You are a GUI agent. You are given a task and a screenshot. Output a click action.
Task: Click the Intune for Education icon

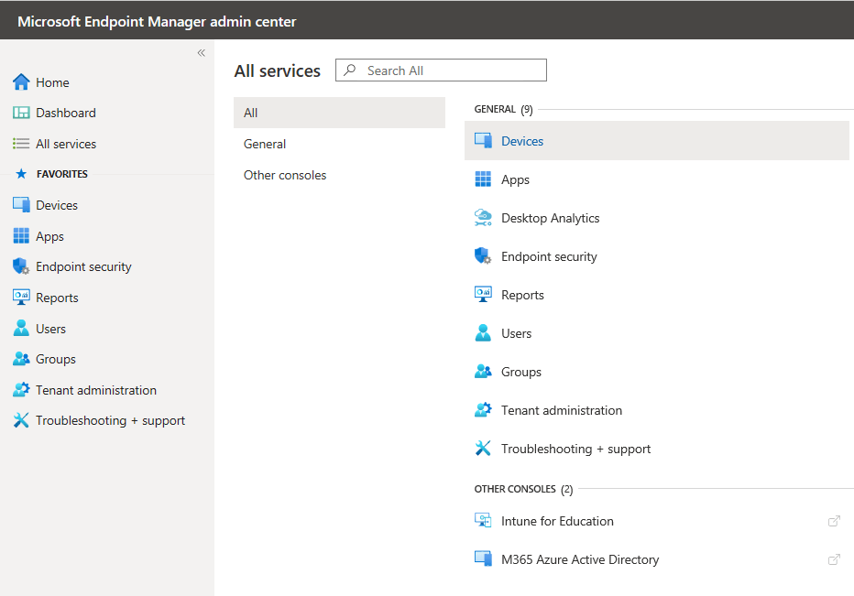[483, 521]
